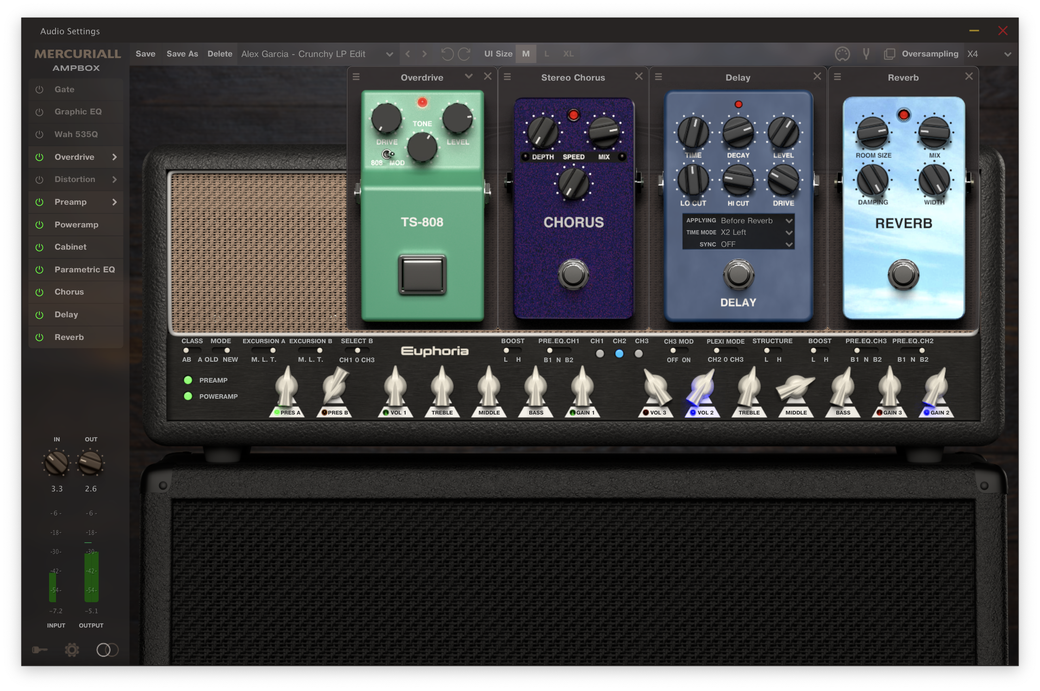Toggle the Reverb power icon in sidebar
Viewport: 1040px width, 691px height.
click(39, 337)
